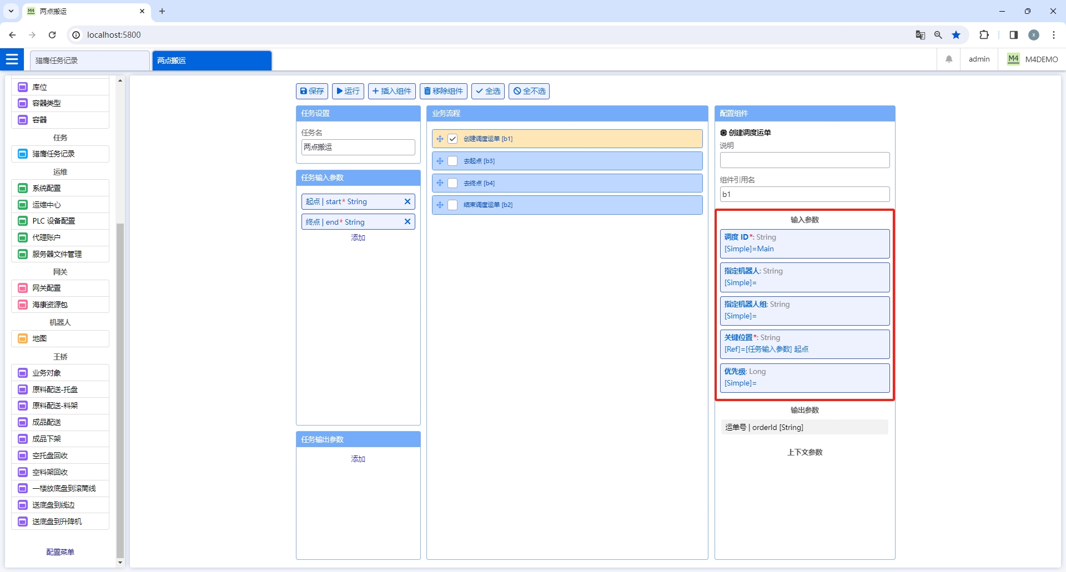Open browser side panel icon

tap(1013, 35)
